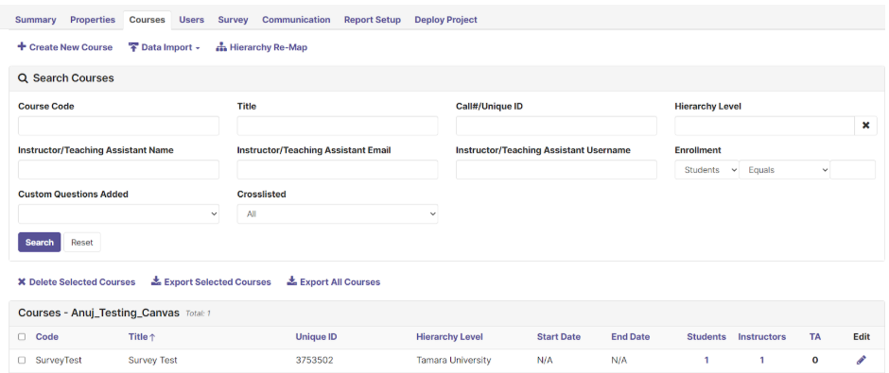Sort by the Code column header

click(47, 337)
